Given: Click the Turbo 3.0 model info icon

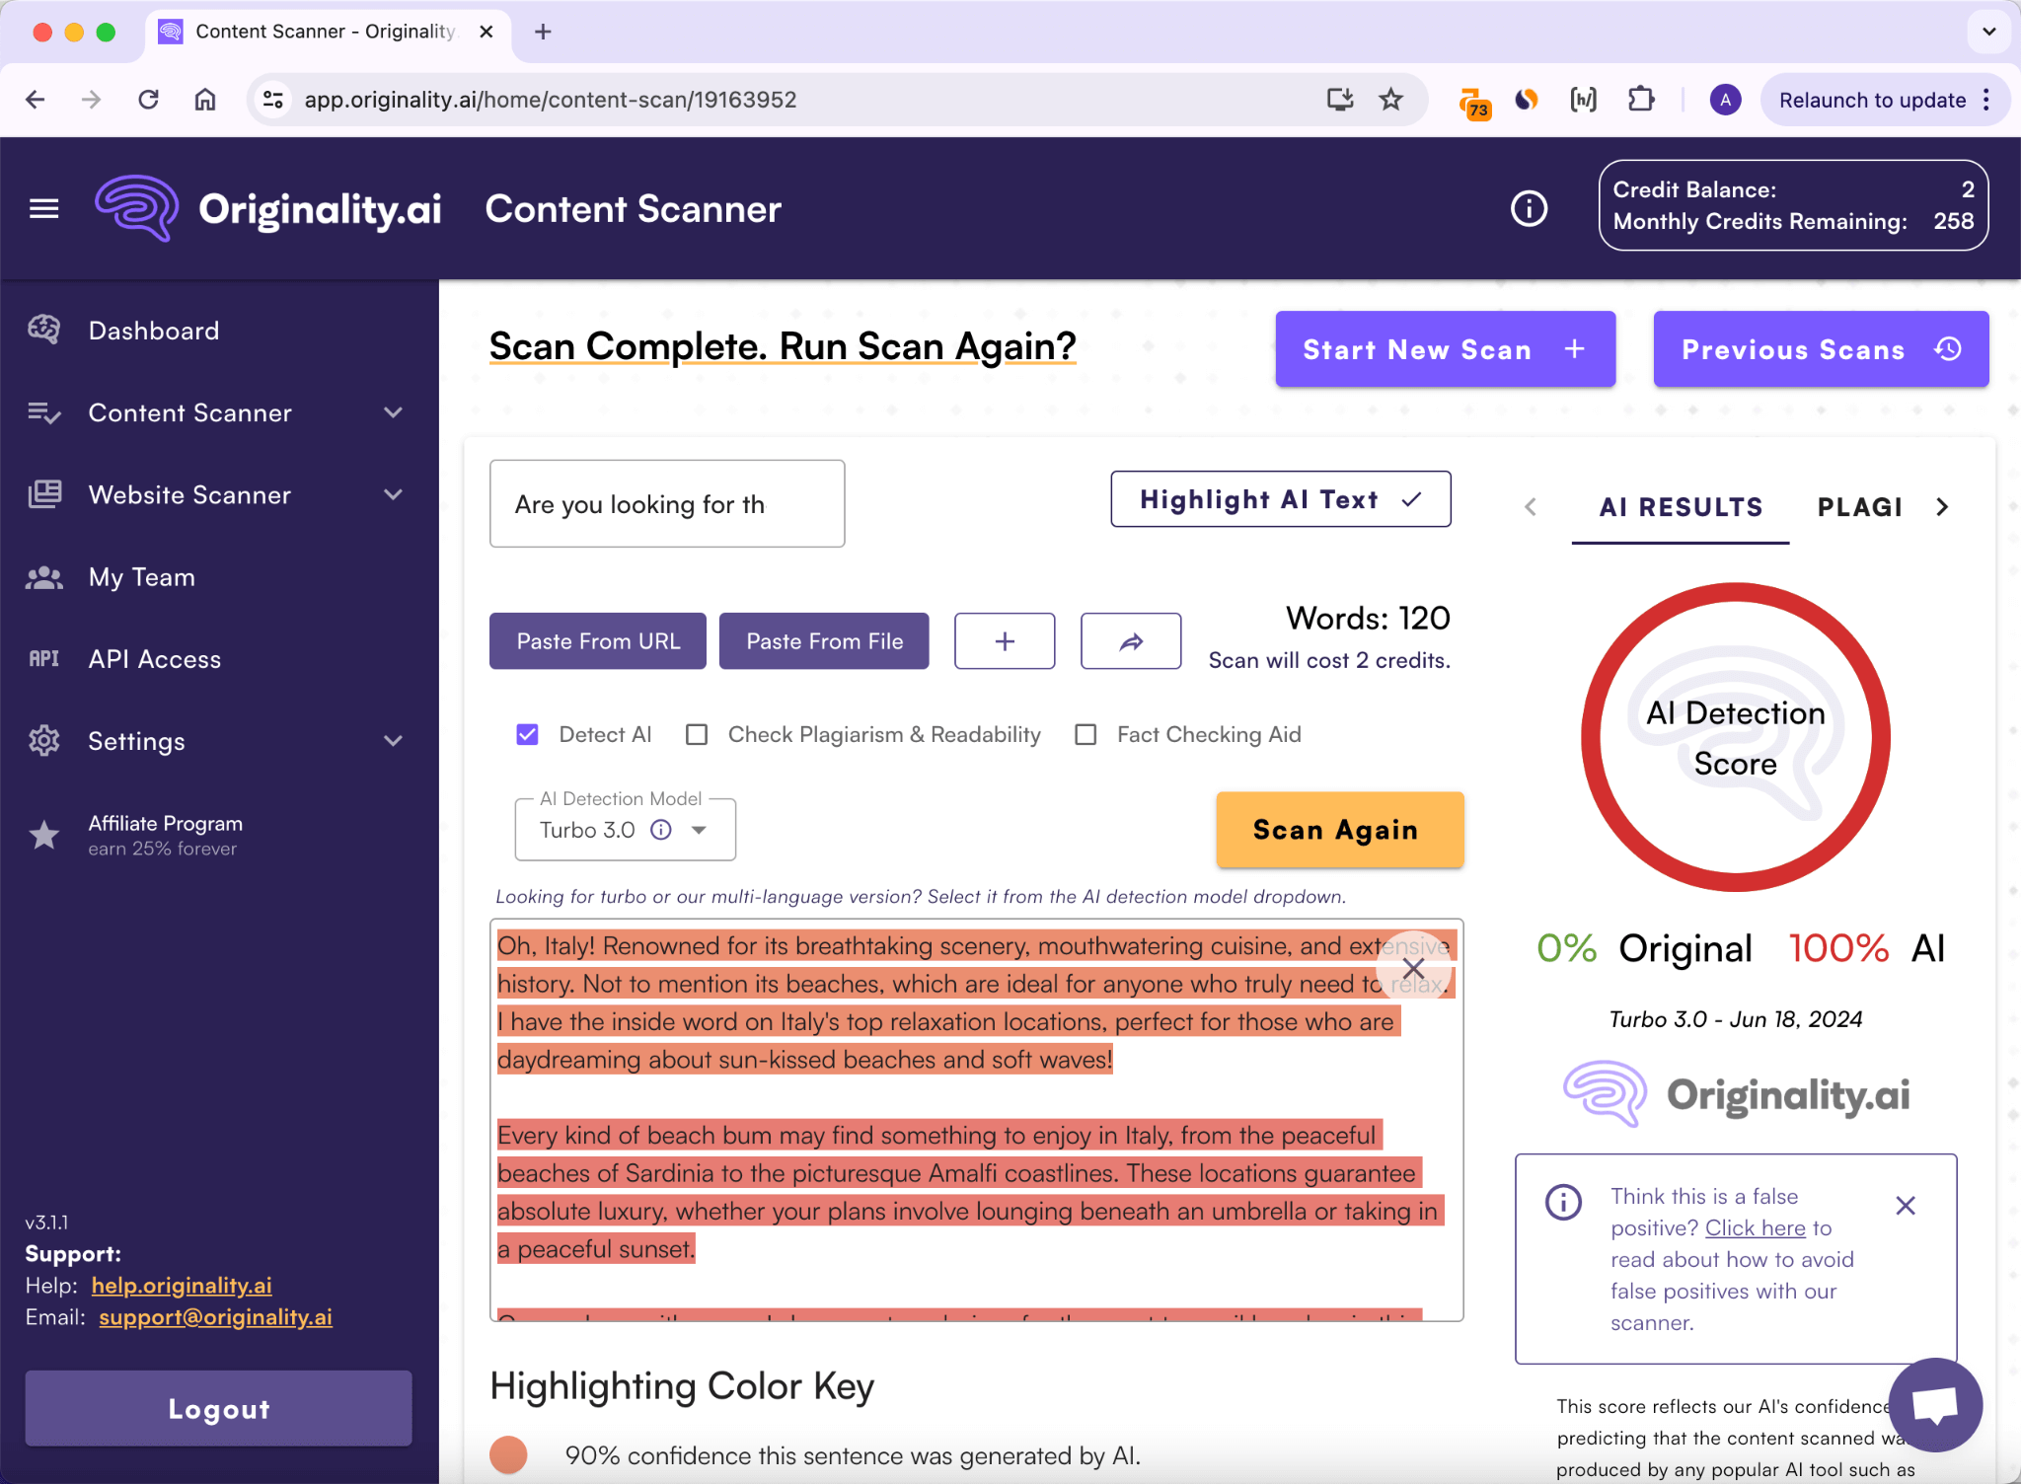Looking at the screenshot, I should 661,830.
